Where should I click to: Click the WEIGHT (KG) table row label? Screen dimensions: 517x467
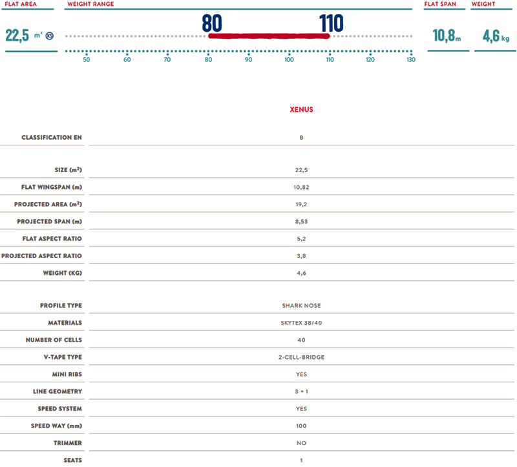click(63, 273)
